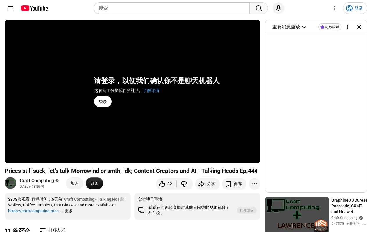Open Craft Computing channel avatar
Image resolution: width=372 pixels, height=232 pixels.
(x=10, y=183)
